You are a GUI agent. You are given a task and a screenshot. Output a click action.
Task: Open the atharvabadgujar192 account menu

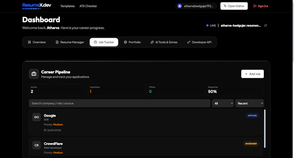point(196,6)
